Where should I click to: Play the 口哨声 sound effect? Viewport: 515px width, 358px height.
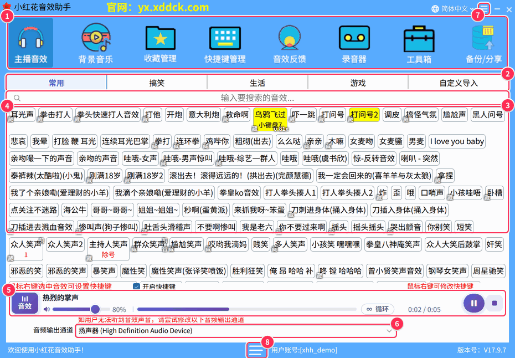pyautogui.click(x=432, y=193)
